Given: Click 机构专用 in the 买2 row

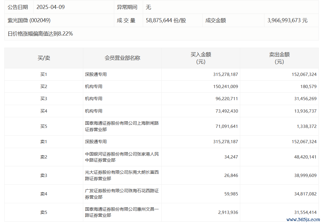Looking at the screenshot, I should [x=94, y=87].
